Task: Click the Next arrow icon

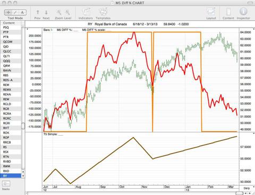Action: 46,12
